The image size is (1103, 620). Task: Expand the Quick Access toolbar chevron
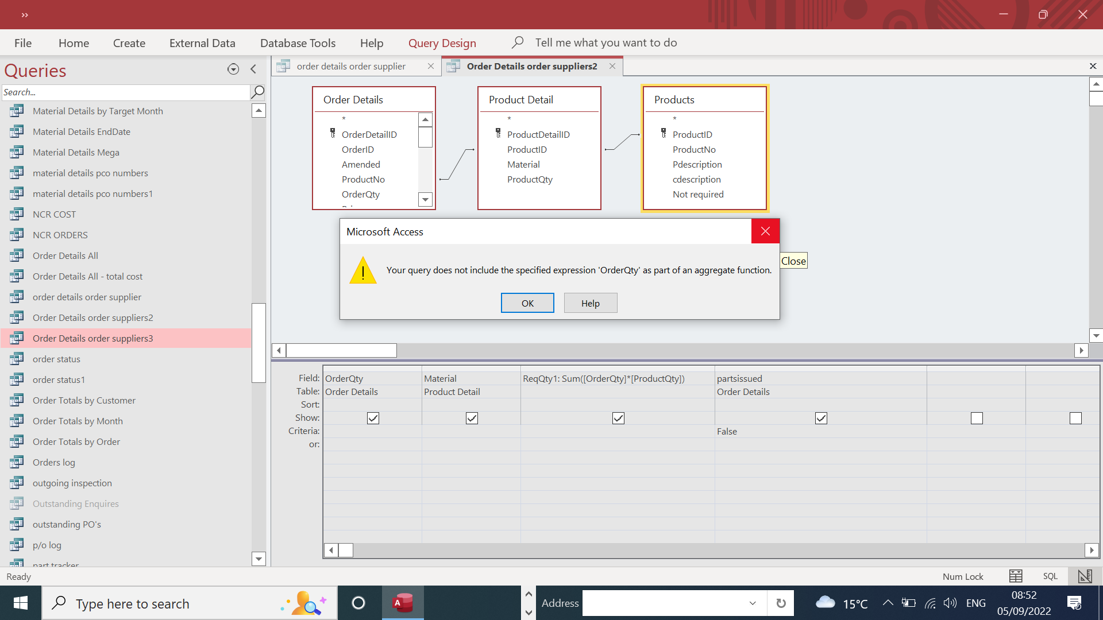25,15
